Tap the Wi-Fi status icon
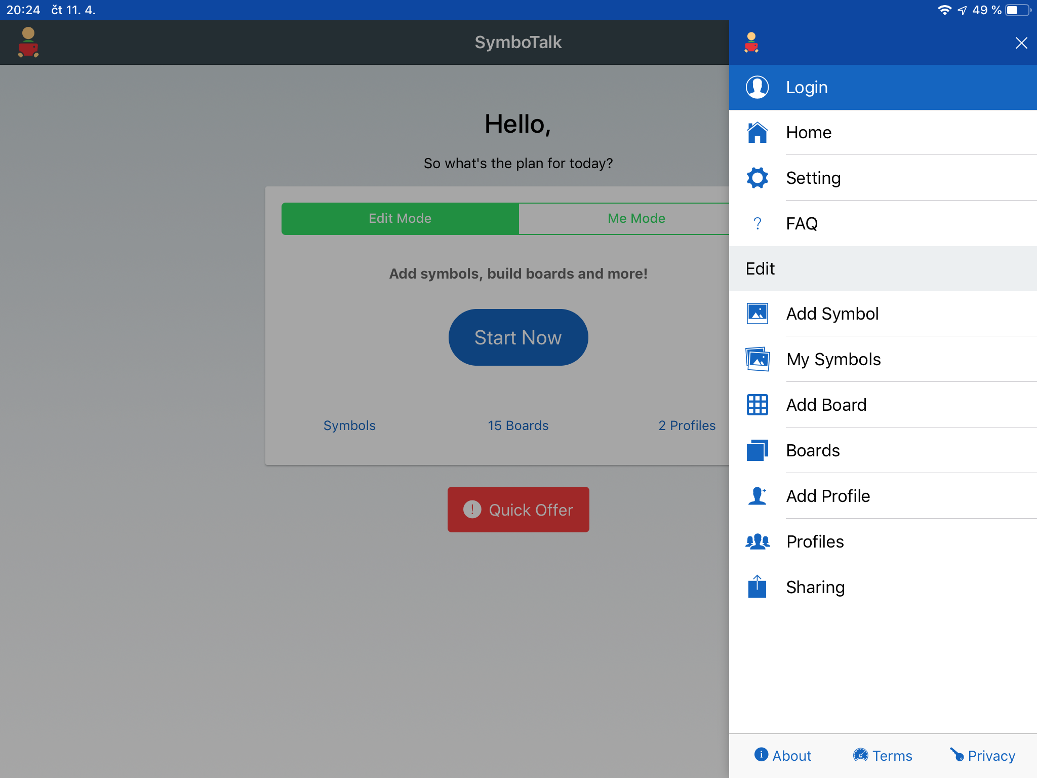This screenshot has height=778, width=1037. [944, 10]
